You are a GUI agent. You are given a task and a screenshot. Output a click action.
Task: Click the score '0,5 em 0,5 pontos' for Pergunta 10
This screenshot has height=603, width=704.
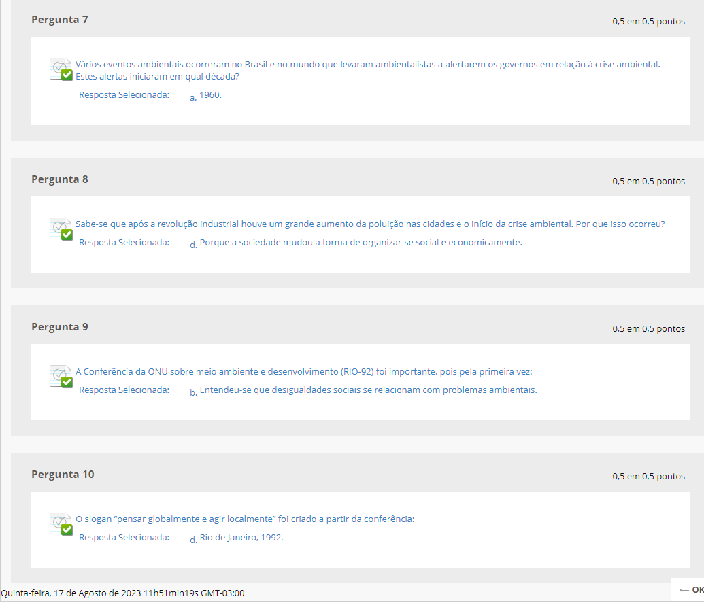click(x=648, y=477)
